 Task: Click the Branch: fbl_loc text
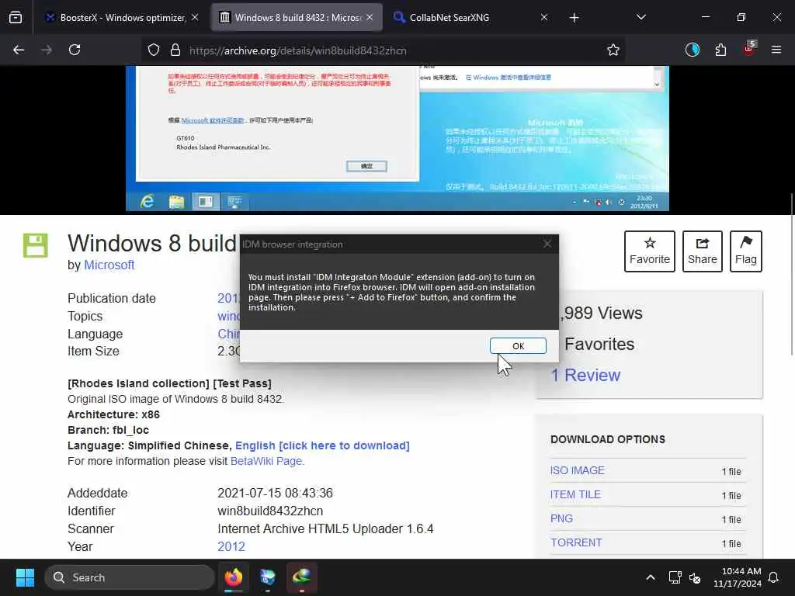point(108,430)
